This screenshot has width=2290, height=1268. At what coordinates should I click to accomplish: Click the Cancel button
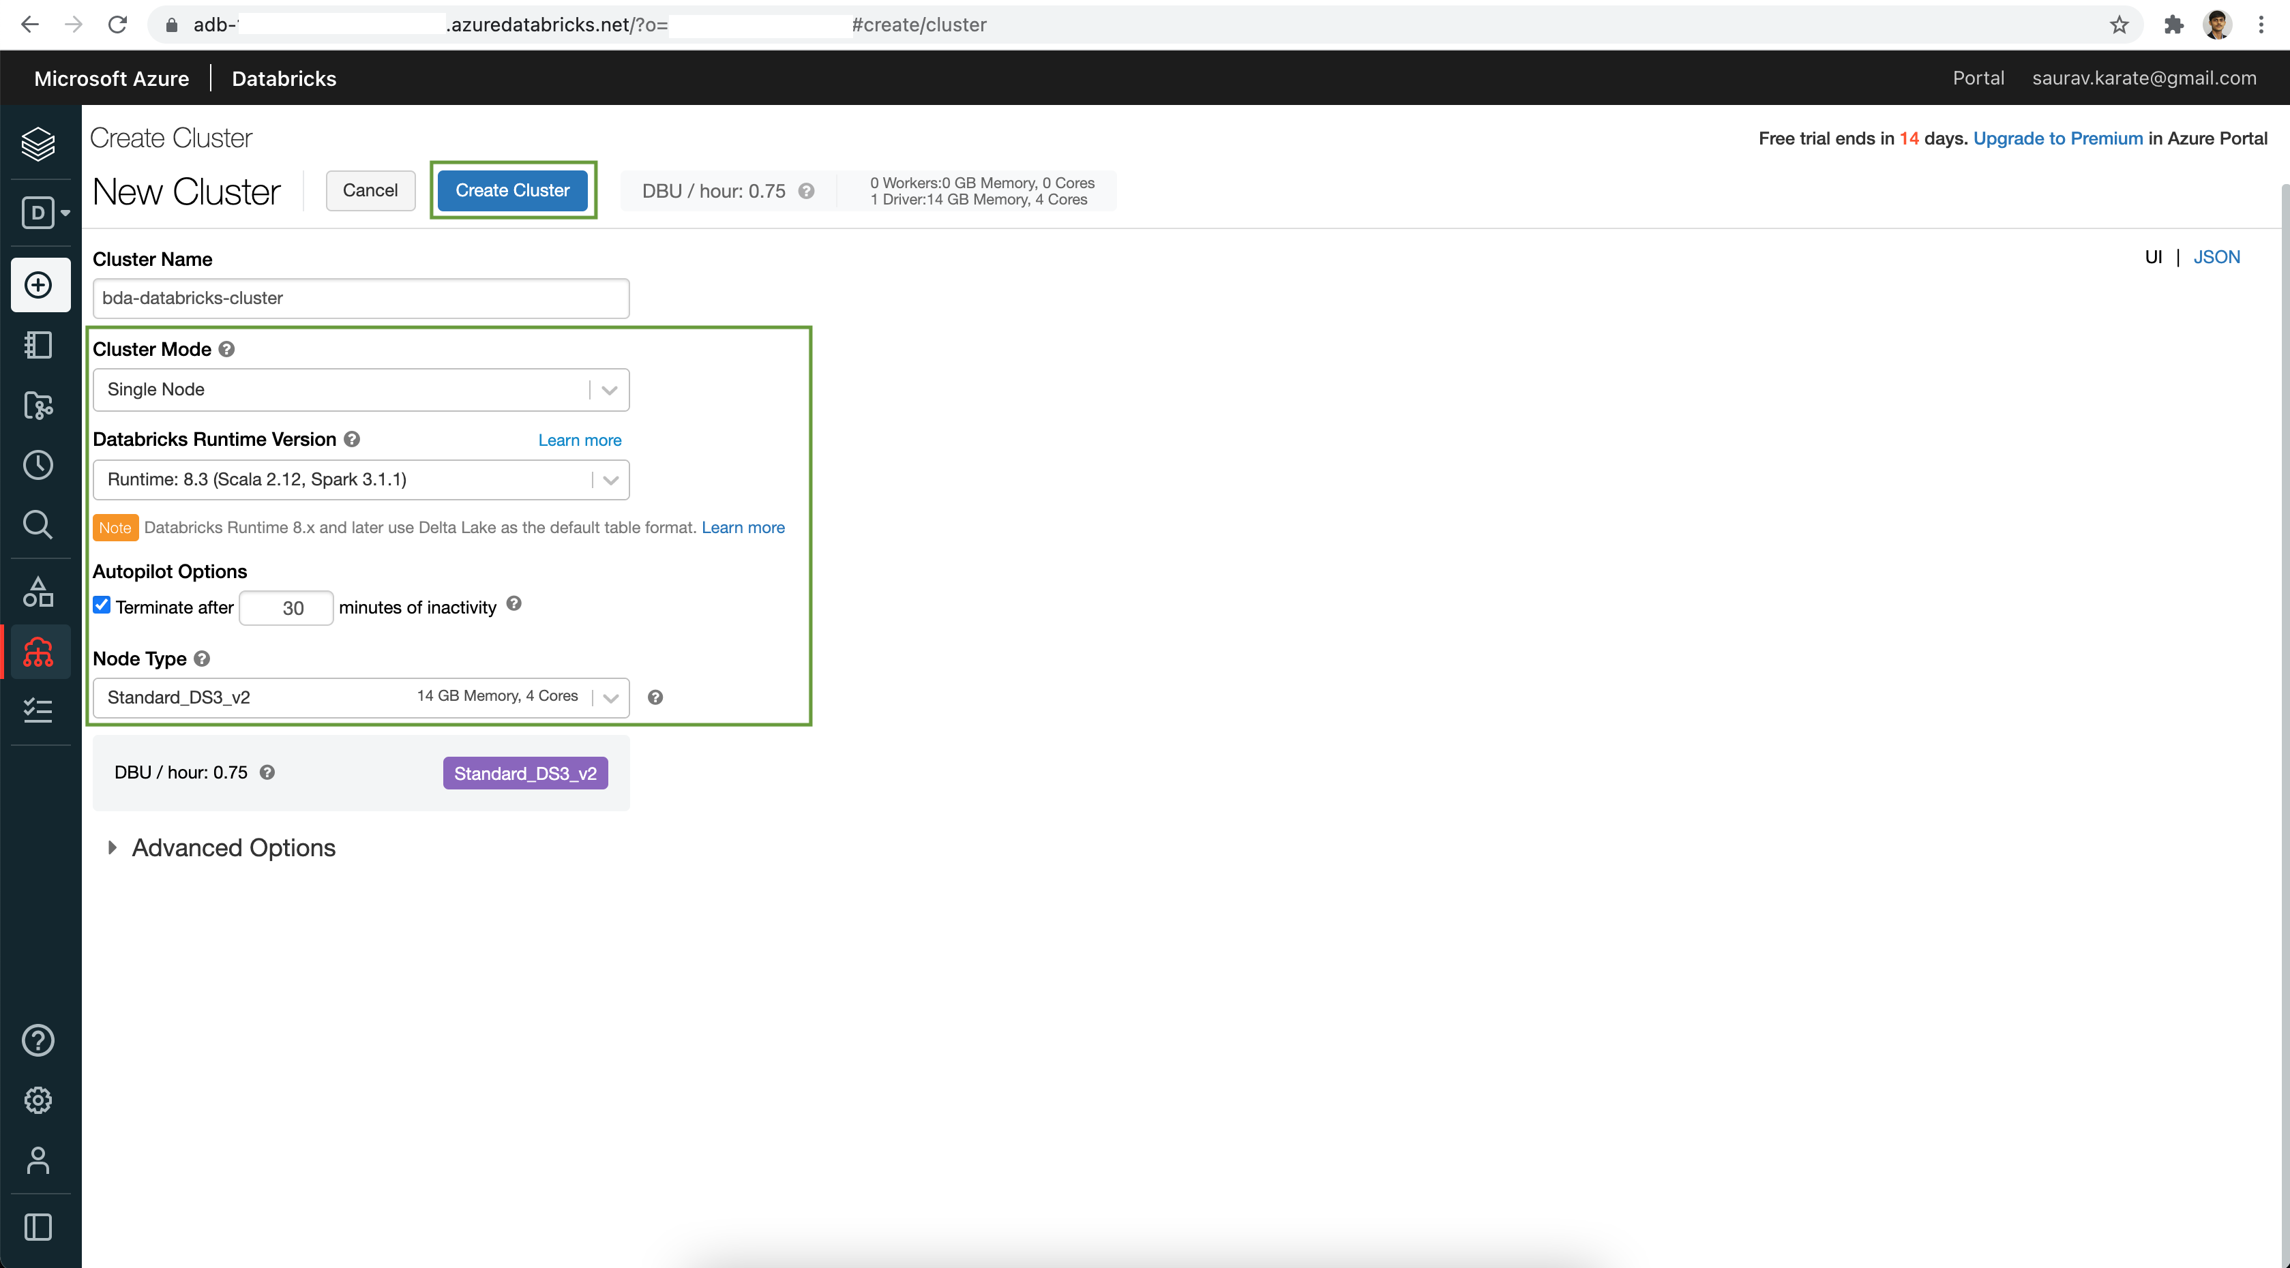tap(371, 190)
